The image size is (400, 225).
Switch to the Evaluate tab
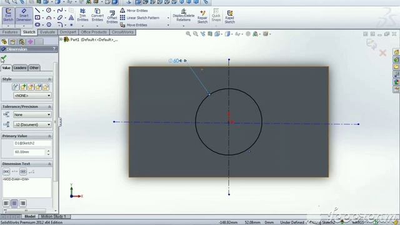point(47,32)
